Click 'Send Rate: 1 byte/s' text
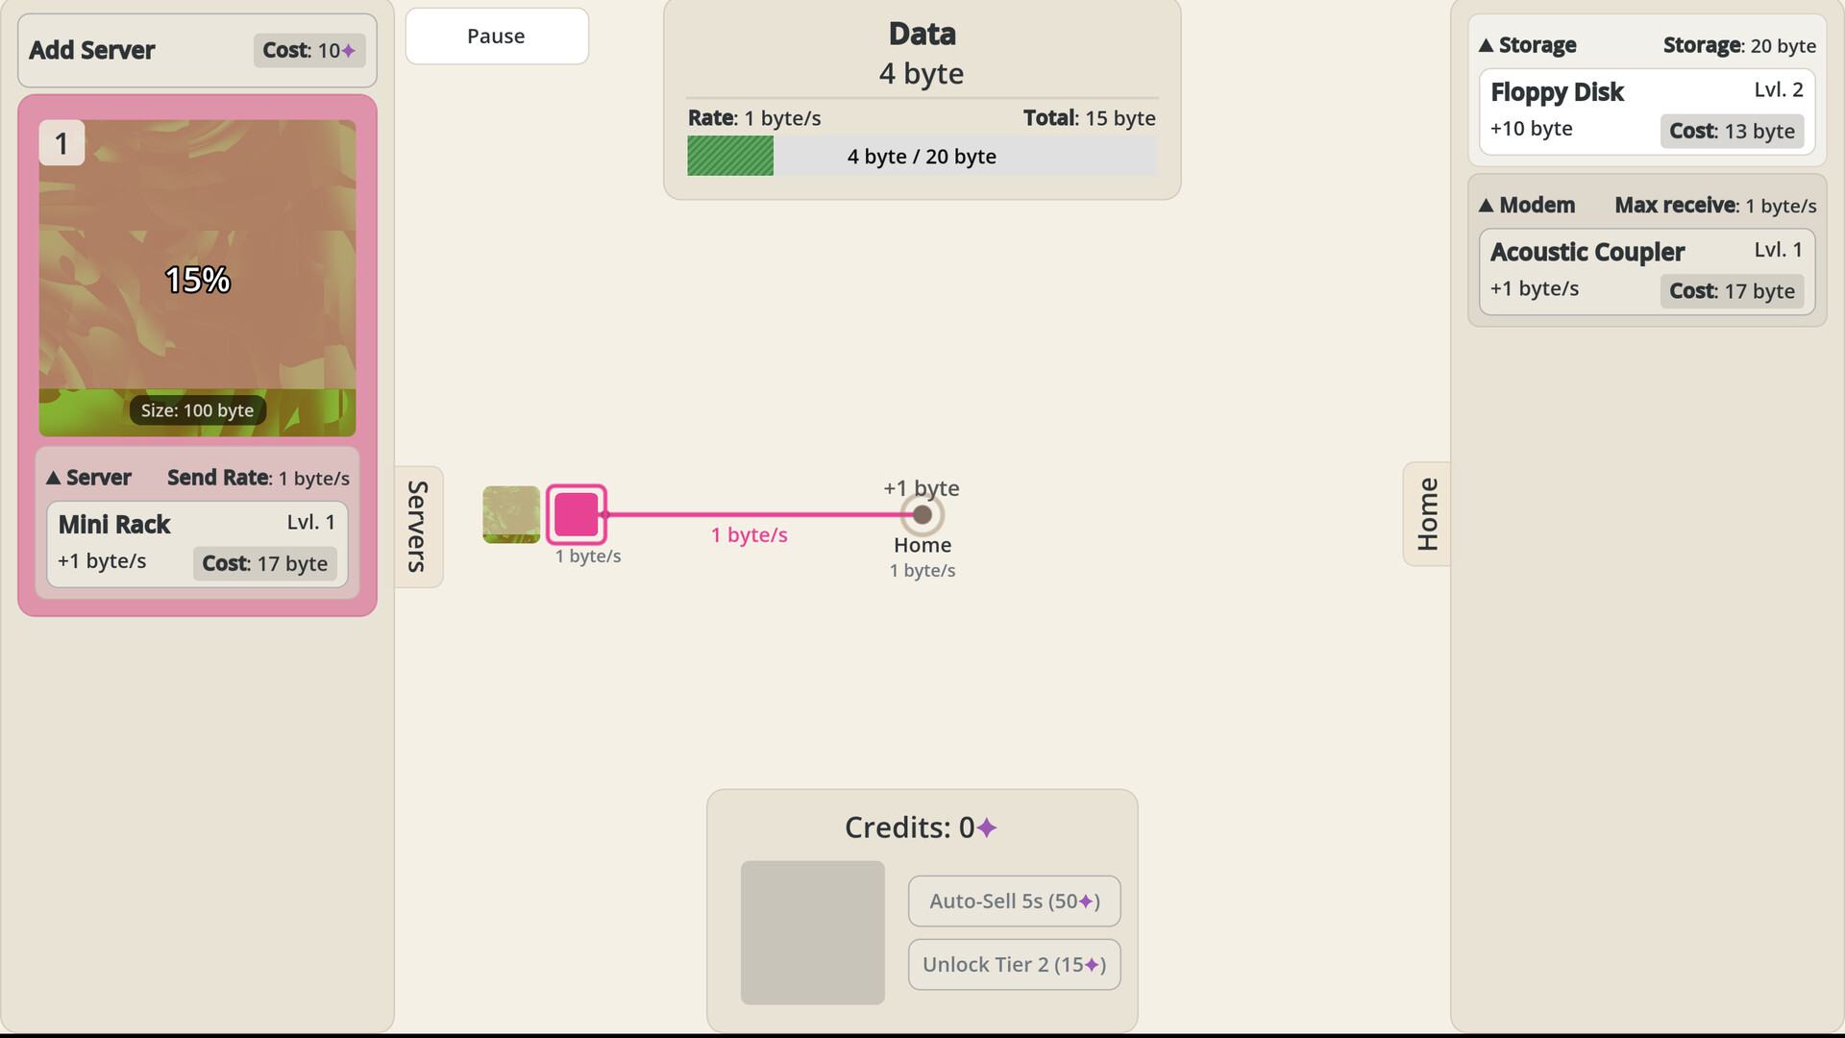Screen dimensions: 1845x1038 258,478
